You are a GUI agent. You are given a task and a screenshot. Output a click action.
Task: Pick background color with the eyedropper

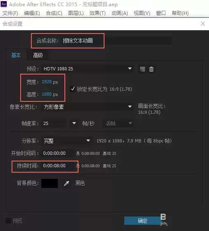tap(66, 183)
